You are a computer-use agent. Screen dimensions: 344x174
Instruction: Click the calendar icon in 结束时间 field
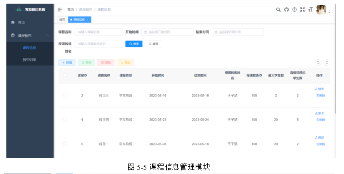coord(216,32)
